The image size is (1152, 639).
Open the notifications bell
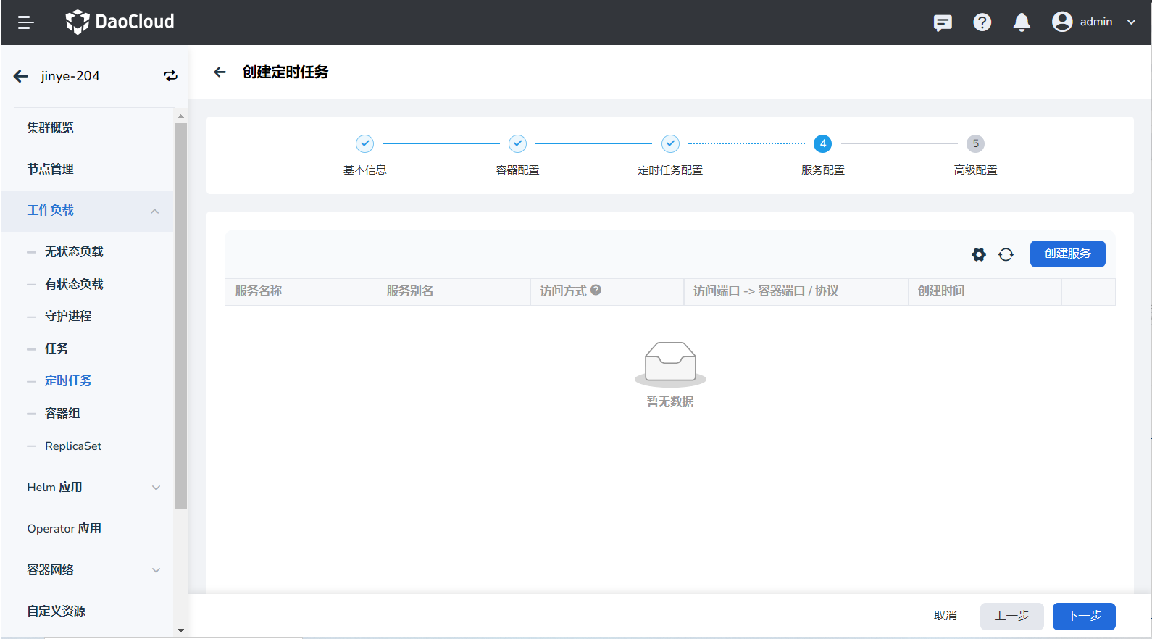[x=1022, y=22]
